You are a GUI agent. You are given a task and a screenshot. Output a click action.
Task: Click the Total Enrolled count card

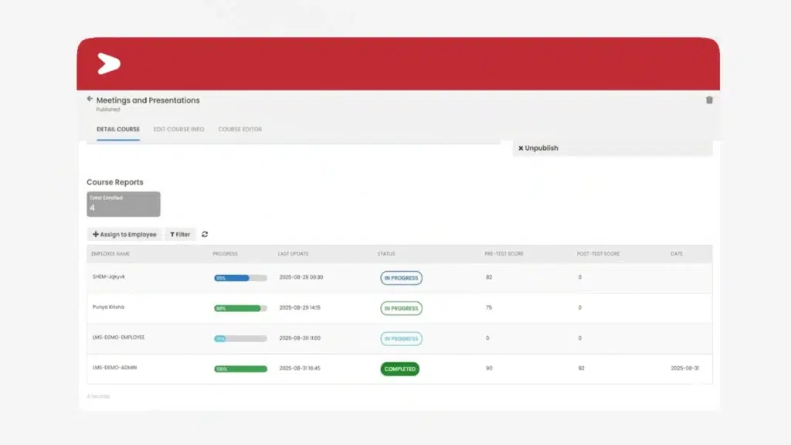pos(124,204)
